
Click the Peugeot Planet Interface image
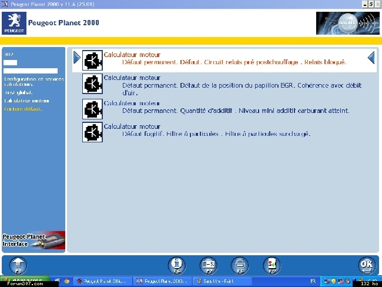tap(33, 240)
